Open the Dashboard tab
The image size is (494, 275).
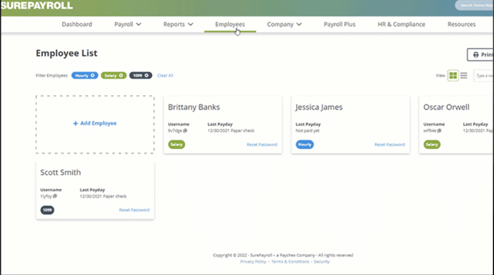click(77, 24)
